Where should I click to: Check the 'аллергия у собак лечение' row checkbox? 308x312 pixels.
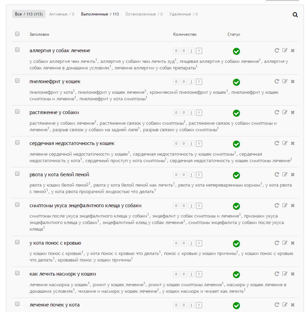17,50
